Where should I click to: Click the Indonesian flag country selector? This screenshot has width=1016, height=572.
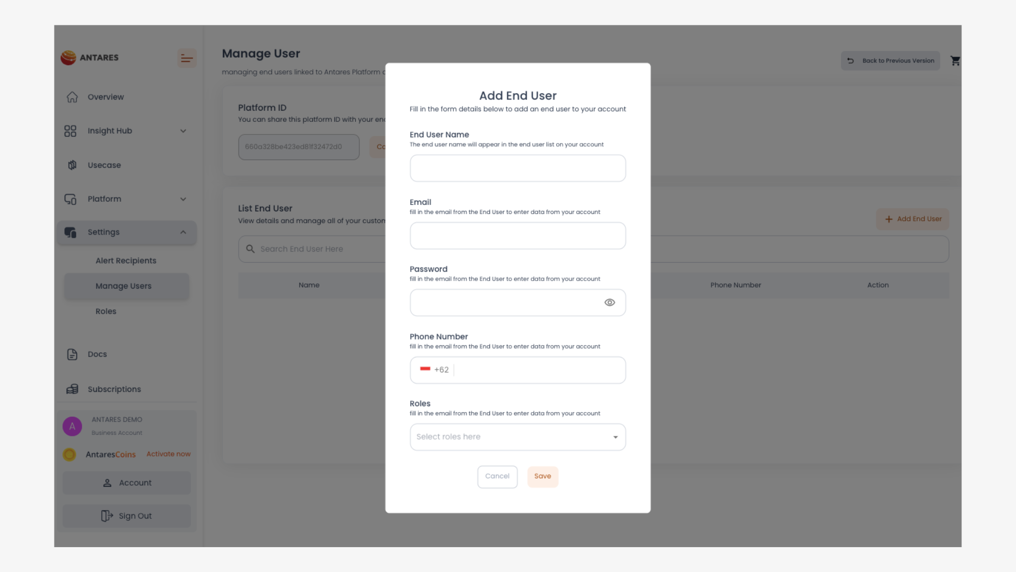pos(425,369)
